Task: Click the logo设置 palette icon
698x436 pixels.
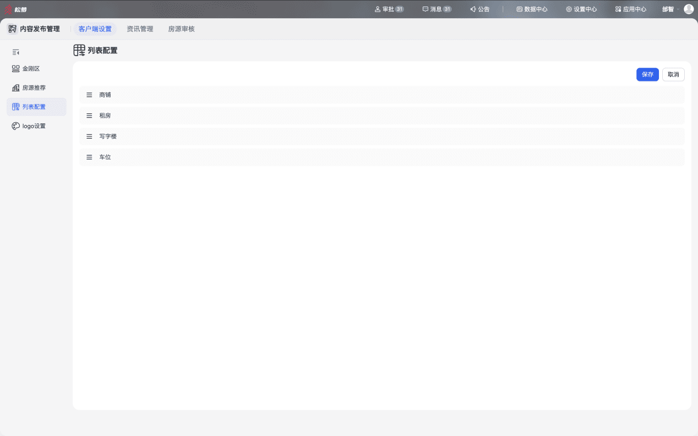Action: [x=16, y=126]
